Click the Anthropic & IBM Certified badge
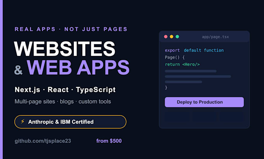 coord(70,122)
